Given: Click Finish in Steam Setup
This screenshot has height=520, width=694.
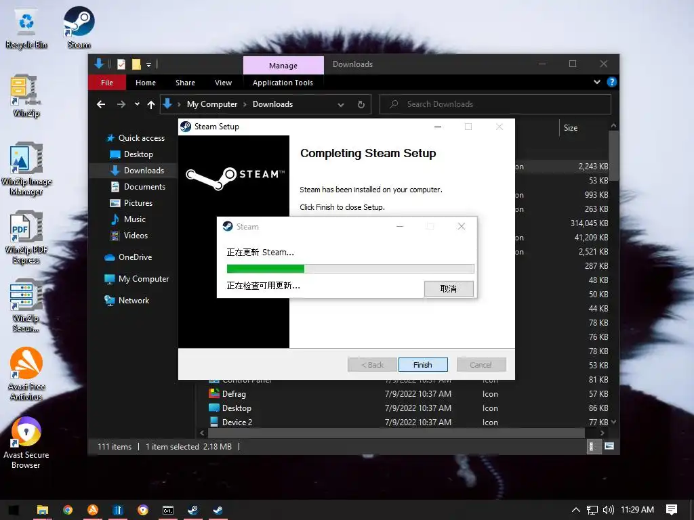Looking at the screenshot, I should (423, 365).
